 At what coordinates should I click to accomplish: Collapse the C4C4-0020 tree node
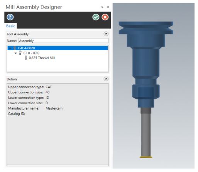[x=10, y=48]
